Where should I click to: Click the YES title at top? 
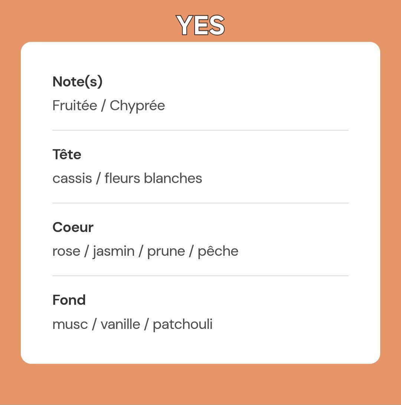pos(200,25)
